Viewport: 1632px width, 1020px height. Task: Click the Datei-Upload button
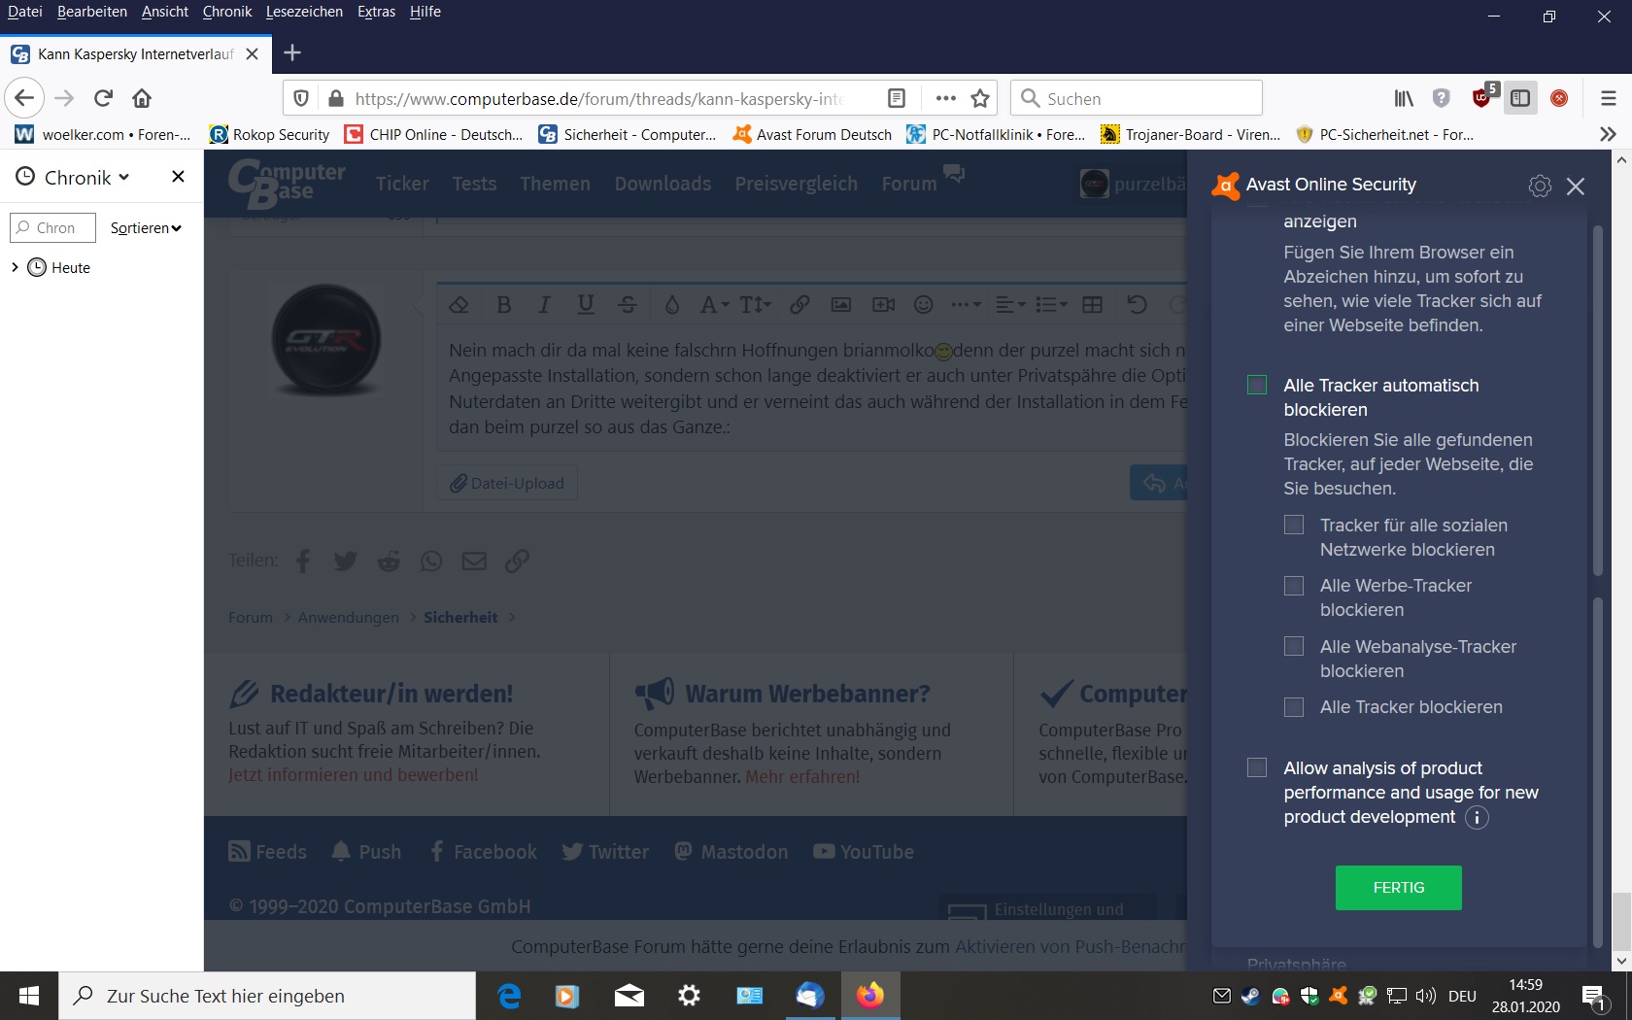507,483
